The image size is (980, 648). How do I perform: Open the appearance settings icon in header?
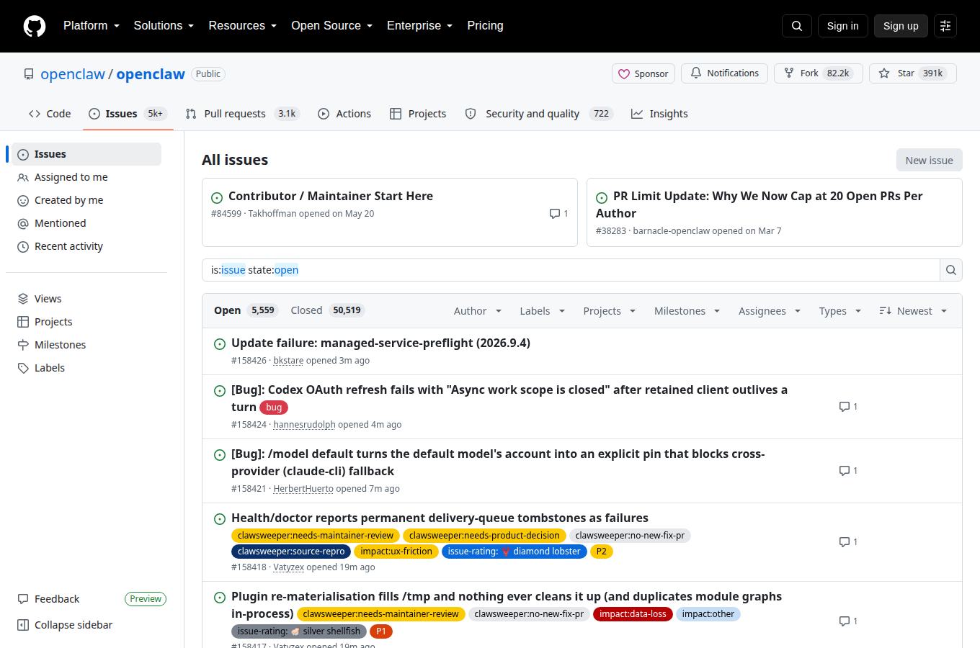pos(945,26)
